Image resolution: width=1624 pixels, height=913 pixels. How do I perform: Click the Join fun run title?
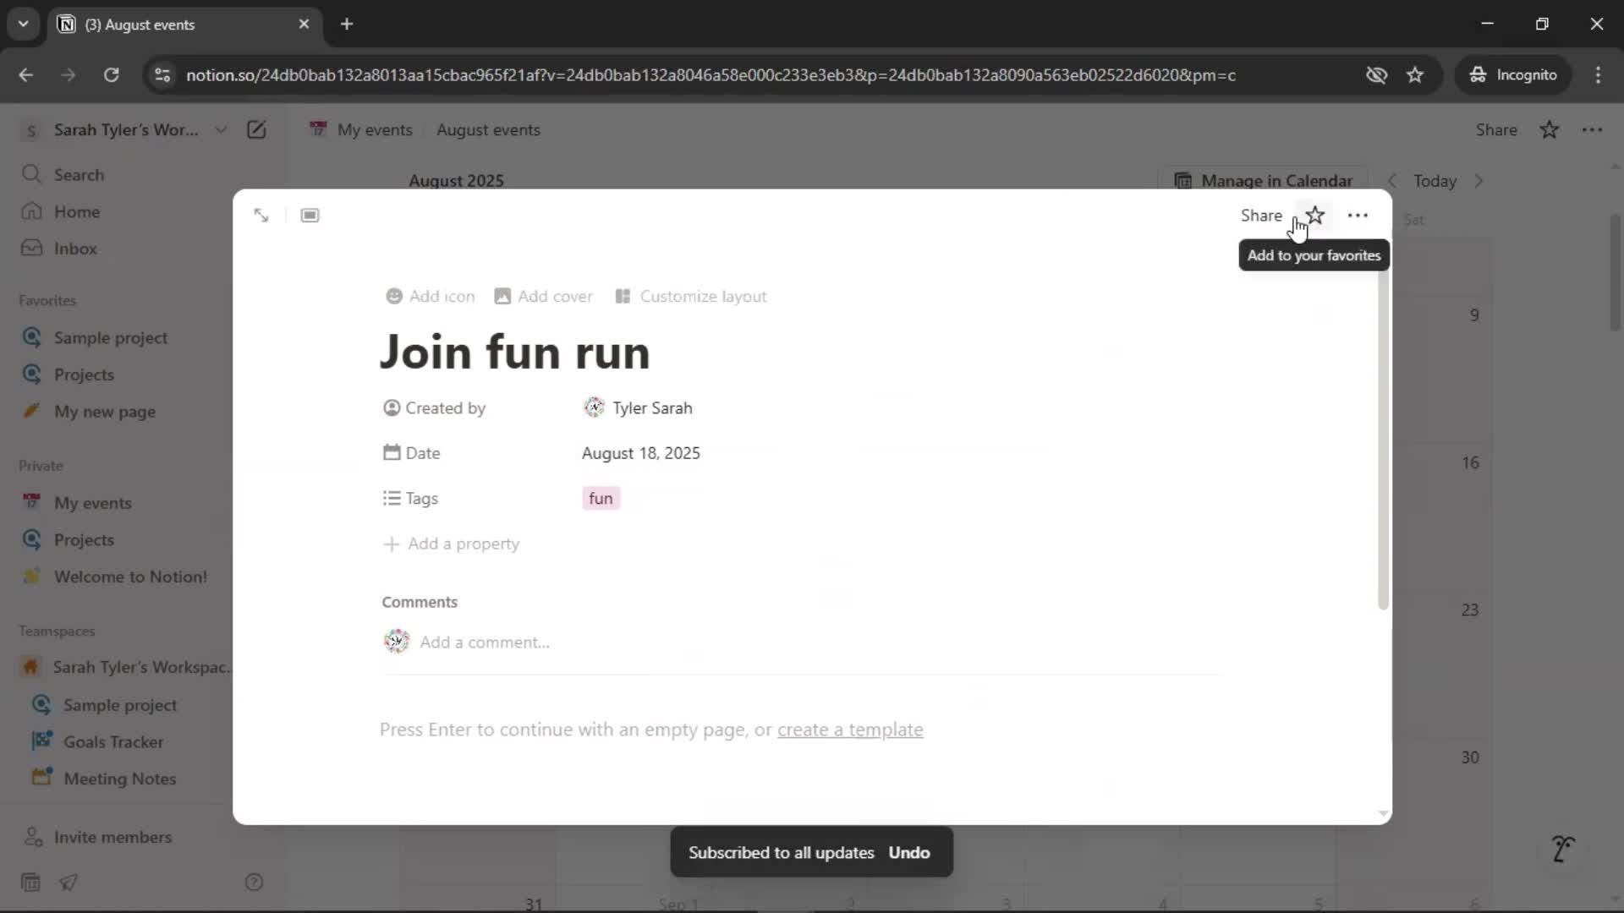[x=514, y=352]
